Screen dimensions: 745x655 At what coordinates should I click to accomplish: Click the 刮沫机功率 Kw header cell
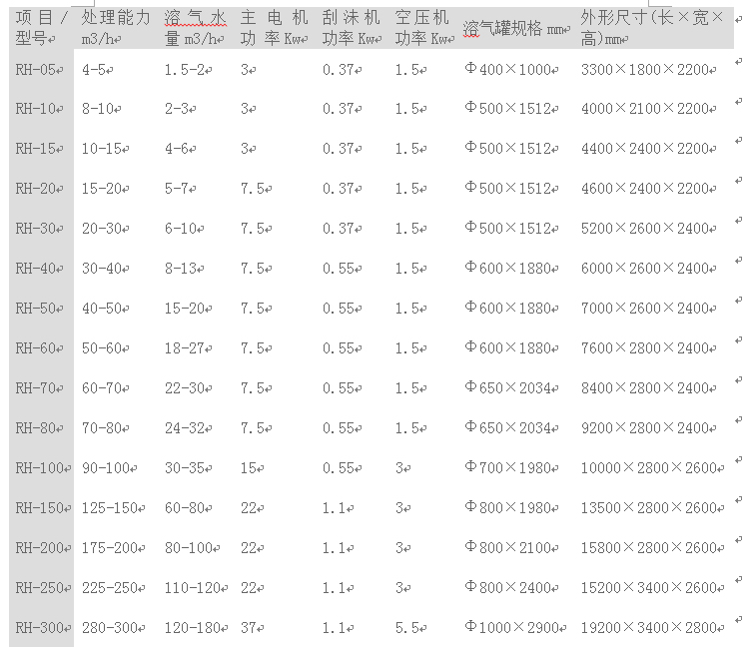(x=351, y=28)
